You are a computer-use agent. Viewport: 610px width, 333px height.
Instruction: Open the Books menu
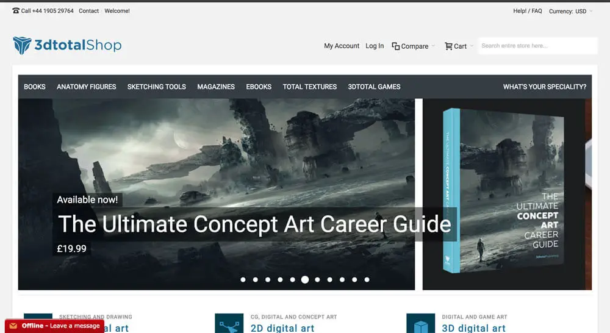35,87
